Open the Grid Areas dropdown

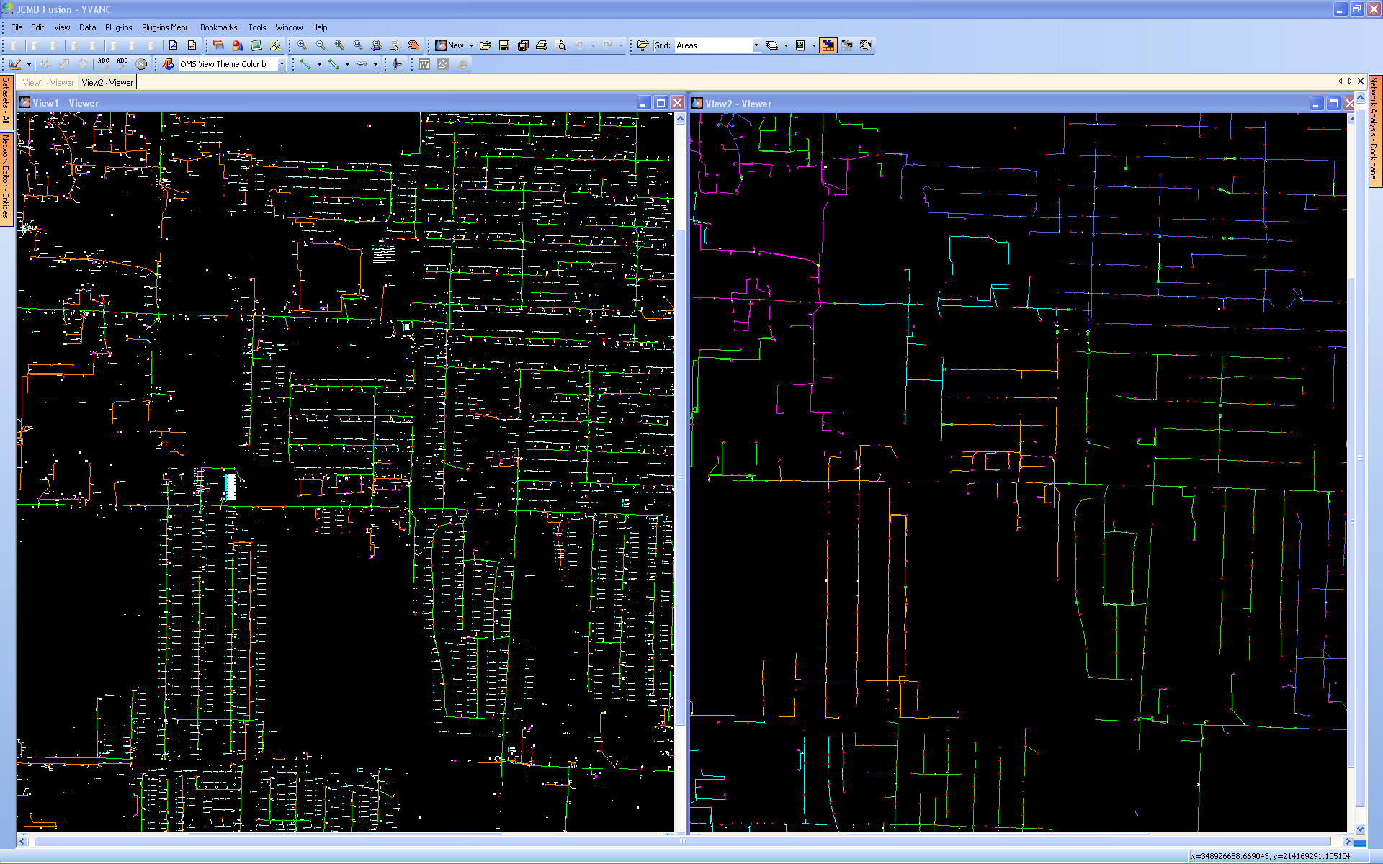coord(756,45)
